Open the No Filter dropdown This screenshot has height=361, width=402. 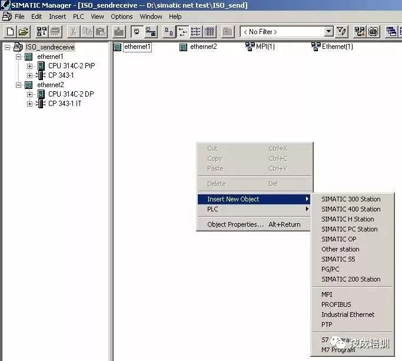click(328, 32)
